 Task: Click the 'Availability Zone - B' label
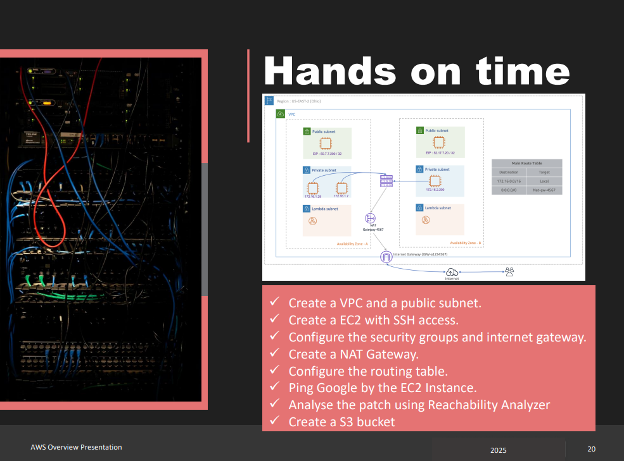pos(465,243)
